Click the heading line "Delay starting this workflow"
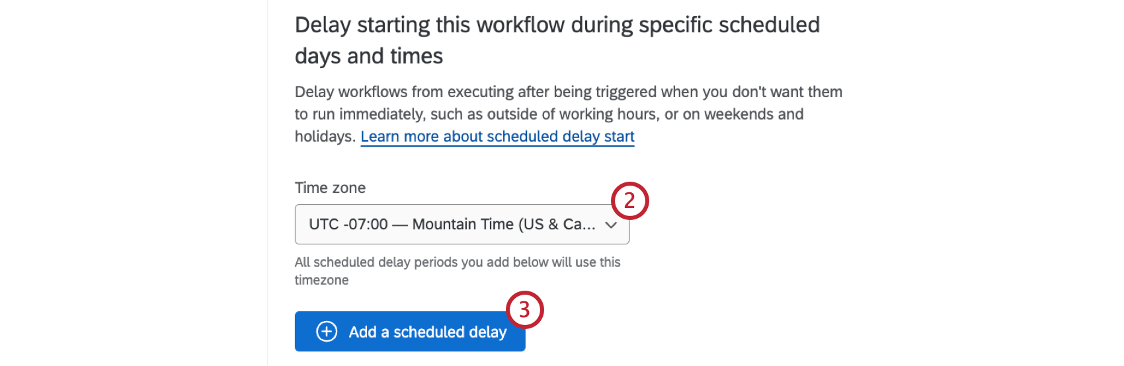Screen dimensions: 1124x366 click(x=557, y=25)
